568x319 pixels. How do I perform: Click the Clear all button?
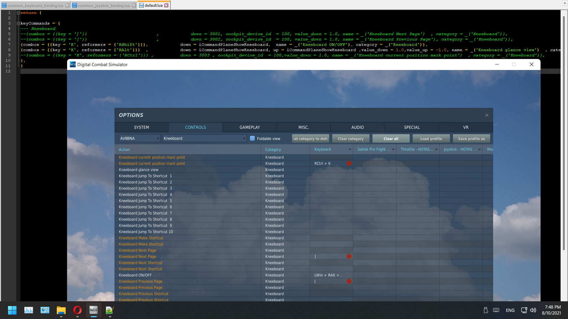(391, 139)
